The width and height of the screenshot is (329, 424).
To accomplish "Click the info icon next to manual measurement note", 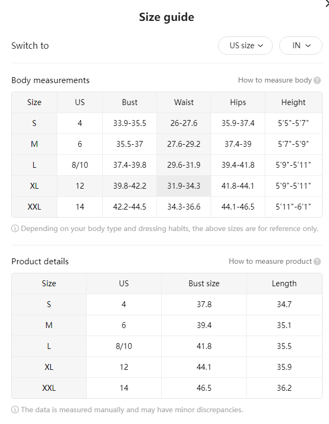I will pyautogui.click(x=15, y=410).
